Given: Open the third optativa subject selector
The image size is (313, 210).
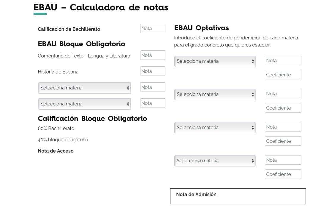Looking at the screenshot, I should click(215, 127).
